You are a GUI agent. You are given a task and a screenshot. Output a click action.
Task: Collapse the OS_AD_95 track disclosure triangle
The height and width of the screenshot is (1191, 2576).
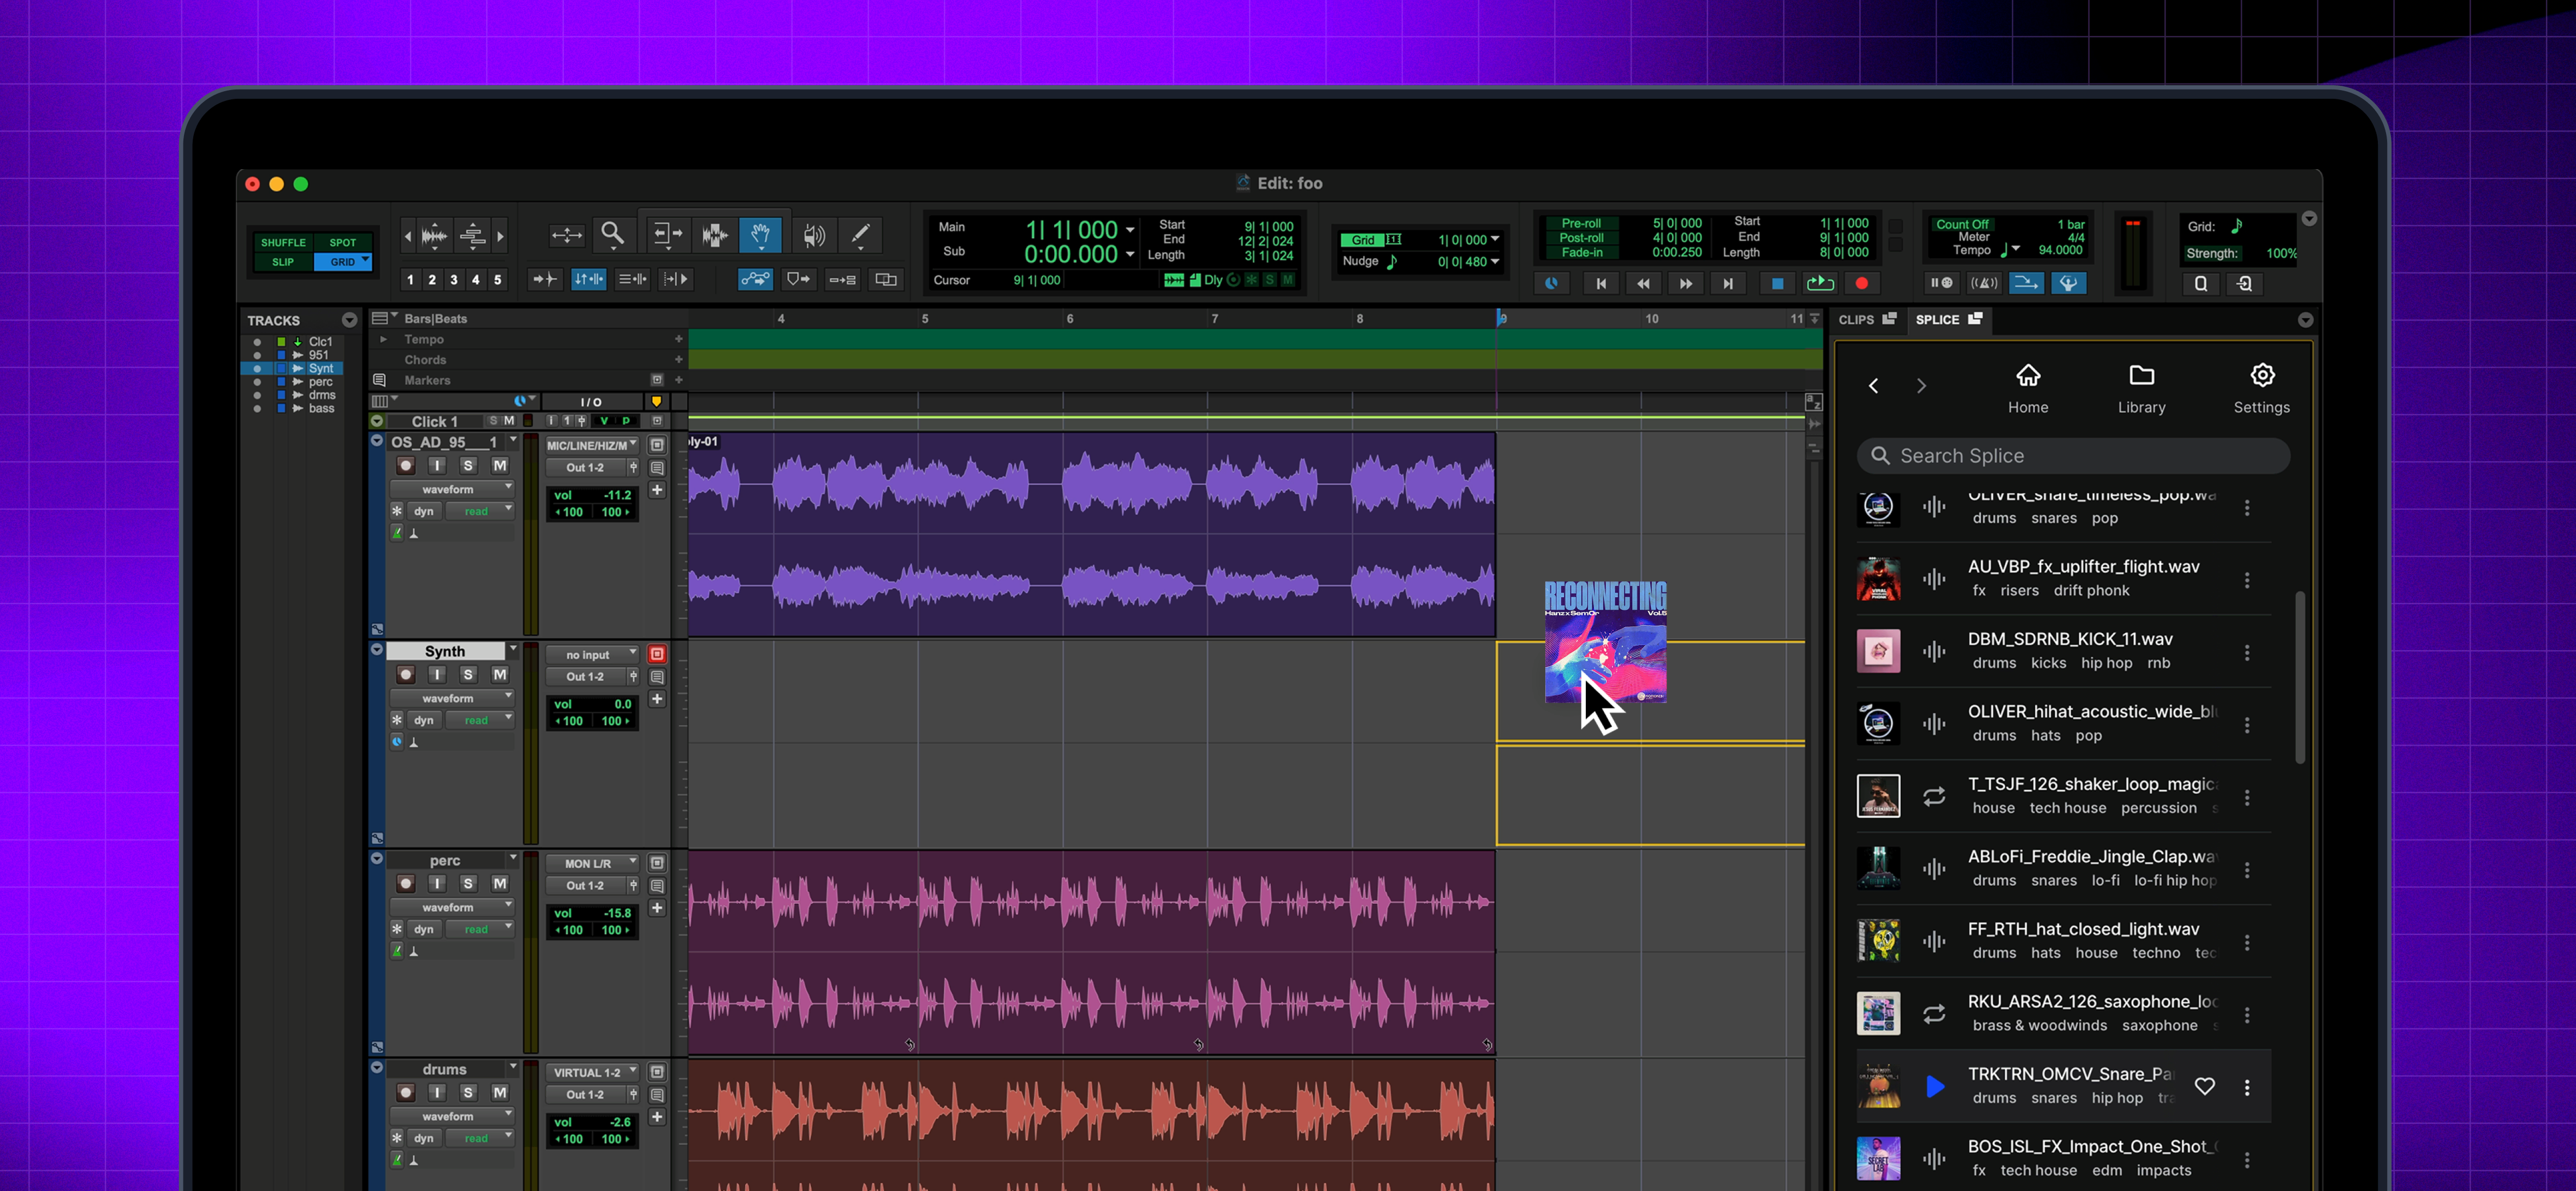coord(377,440)
